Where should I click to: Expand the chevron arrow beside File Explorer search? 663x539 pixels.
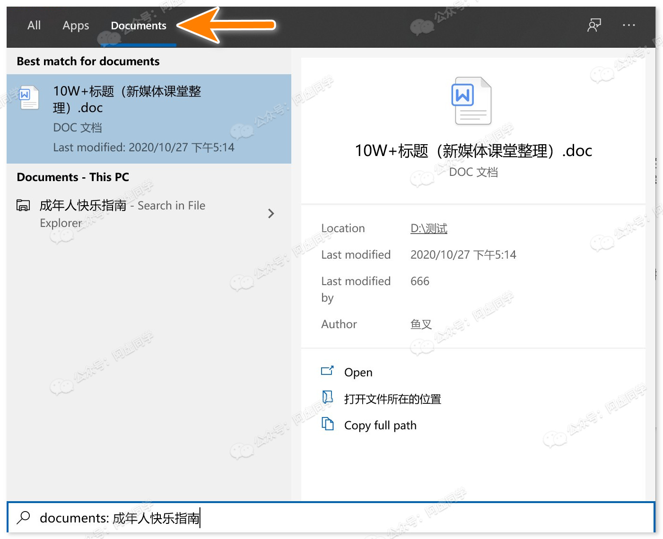pos(271,214)
